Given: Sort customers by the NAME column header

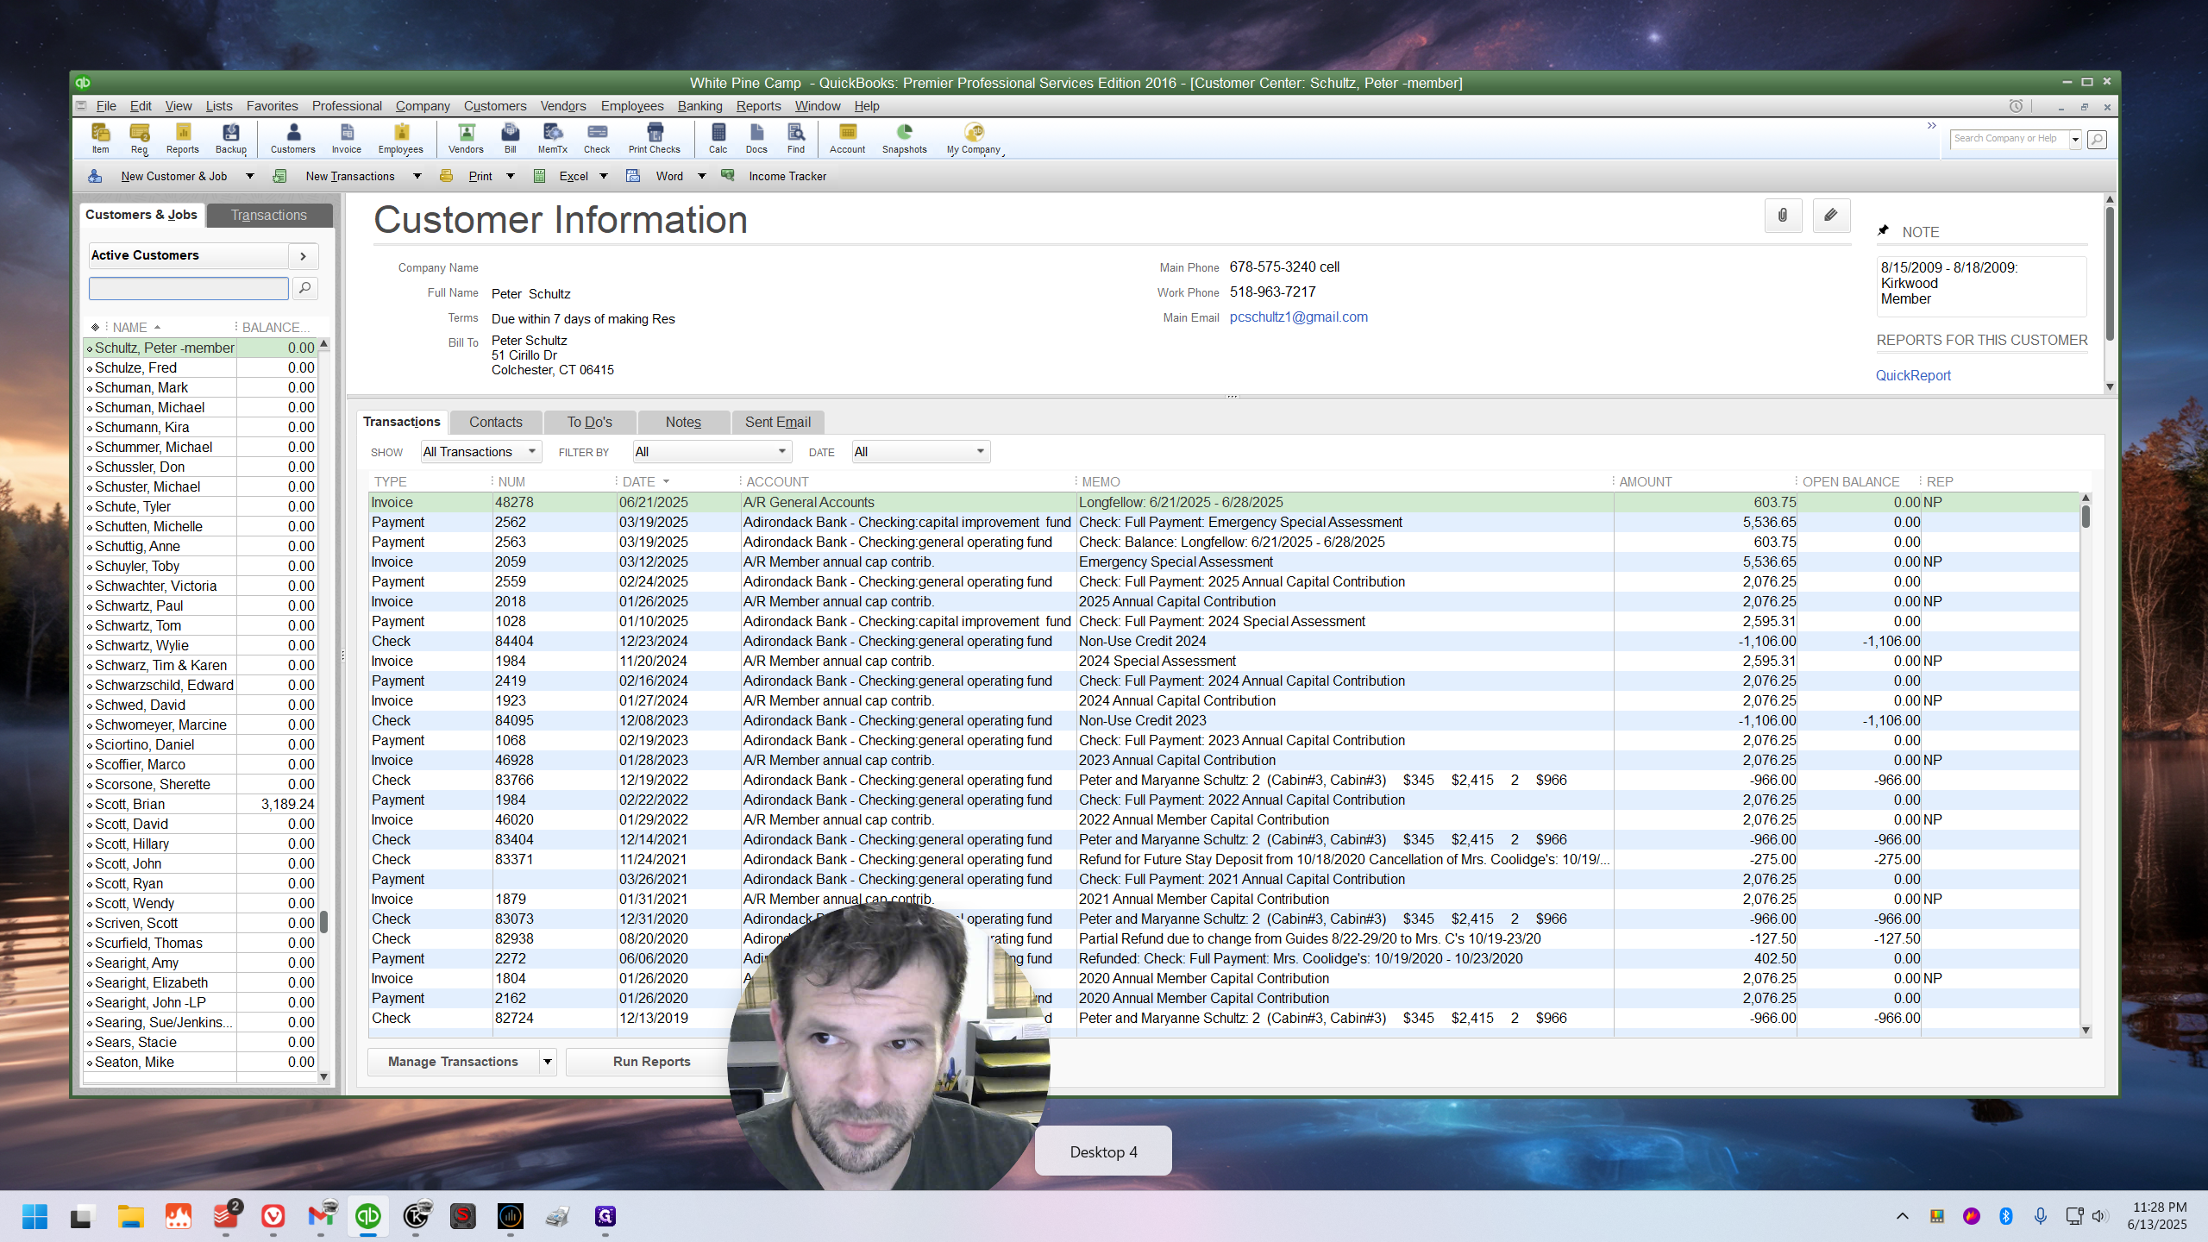Looking at the screenshot, I should click(130, 328).
